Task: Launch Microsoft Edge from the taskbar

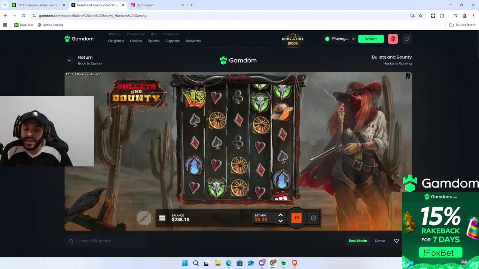Action: coord(229,263)
